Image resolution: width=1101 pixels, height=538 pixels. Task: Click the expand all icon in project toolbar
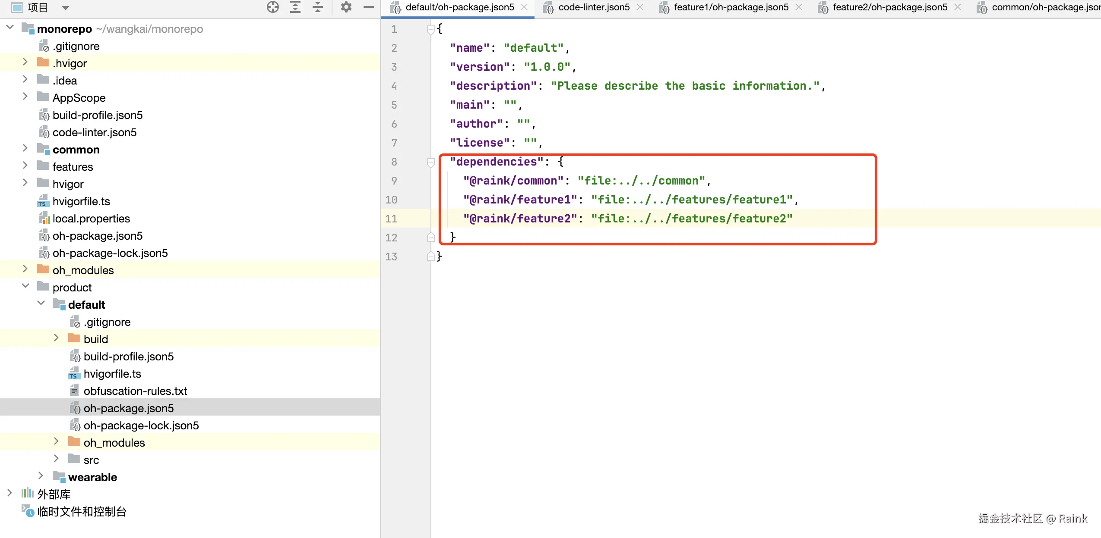click(295, 7)
